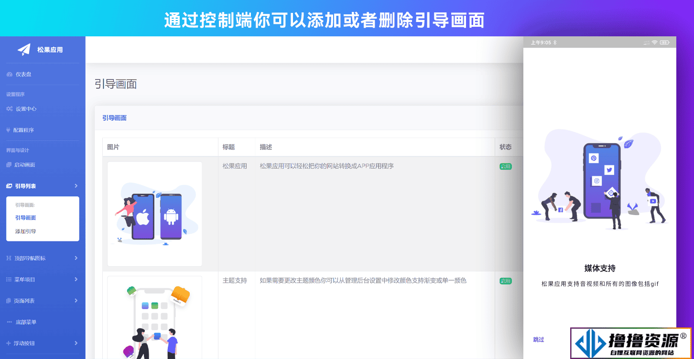Click the Bluetooth icon in phone status bar
The height and width of the screenshot is (359, 694).
555,43
